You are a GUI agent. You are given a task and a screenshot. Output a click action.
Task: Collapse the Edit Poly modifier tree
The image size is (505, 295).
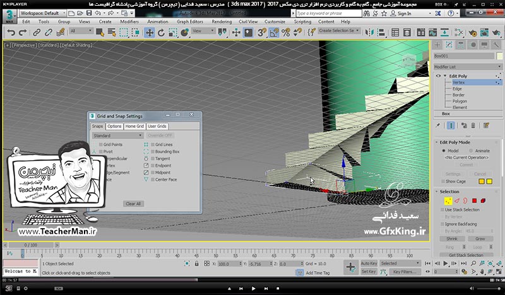coord(445,76)
